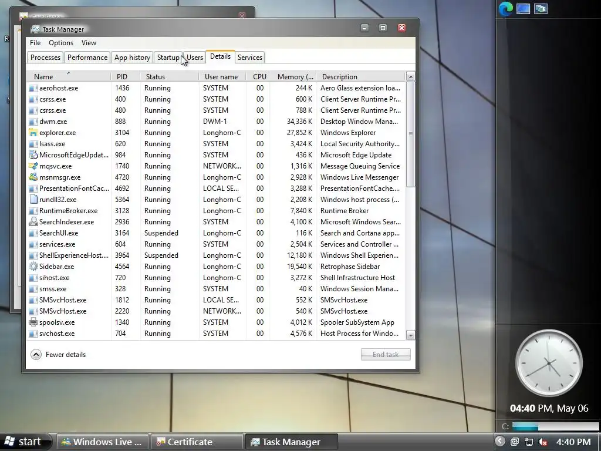Select SMSvcHost.exe with PID 1812
601x451 pixels.
[x=216, y=300]
